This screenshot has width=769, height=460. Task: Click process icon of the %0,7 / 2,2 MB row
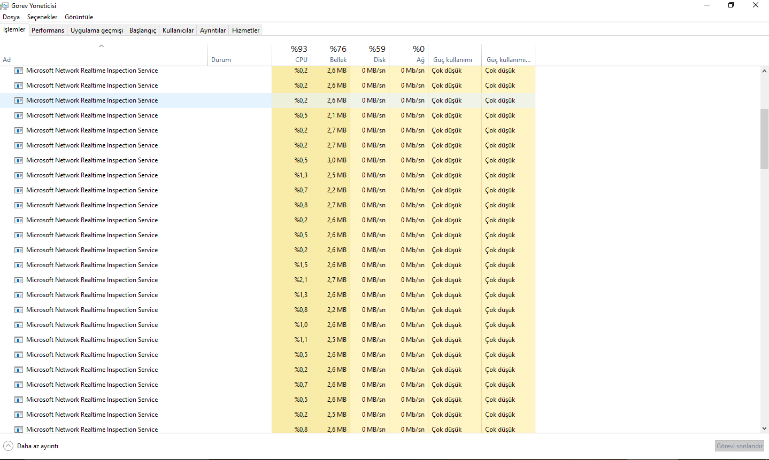[19, 190]
